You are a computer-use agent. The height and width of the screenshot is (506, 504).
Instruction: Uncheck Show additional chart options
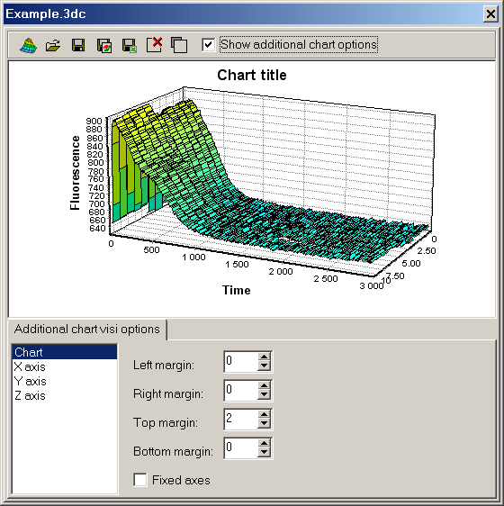click(x=208, y=44)
